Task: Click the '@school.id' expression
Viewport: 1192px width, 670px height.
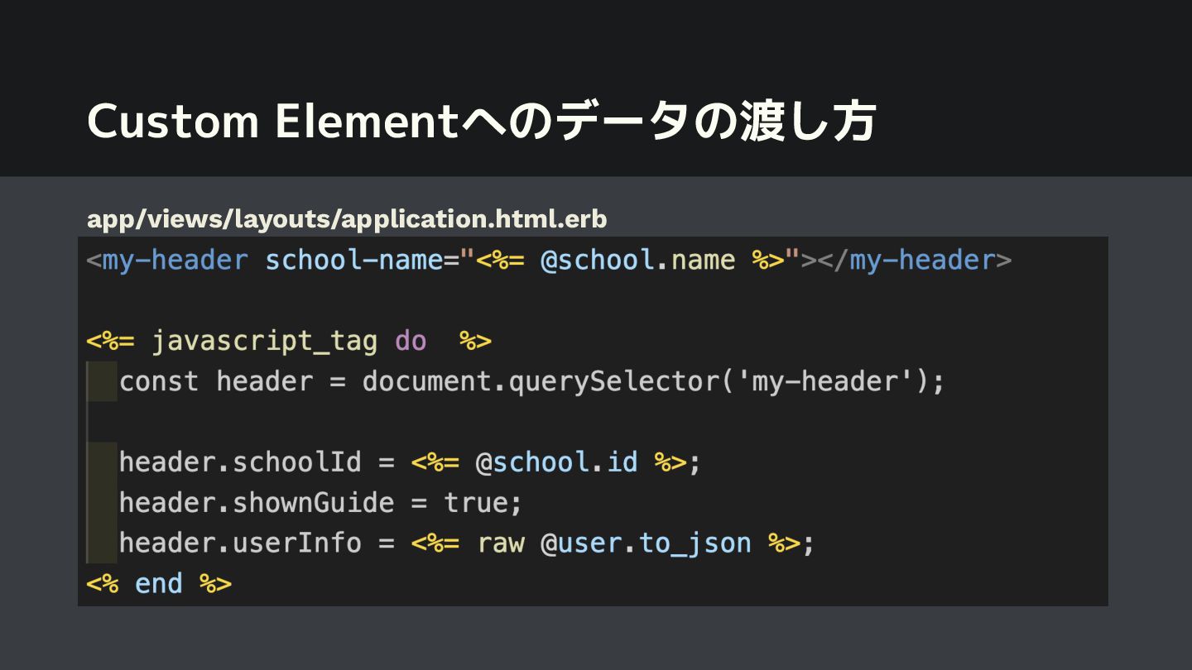Action: (x=556, y=462)
